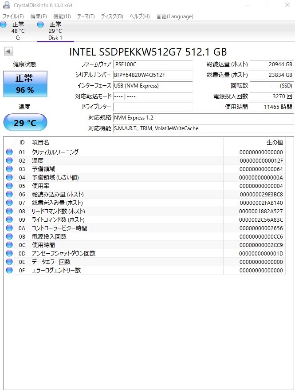Select the Disk 1 tab
Image resolution: width=295 pixels, height=391 pixels.
pos(55,30)
